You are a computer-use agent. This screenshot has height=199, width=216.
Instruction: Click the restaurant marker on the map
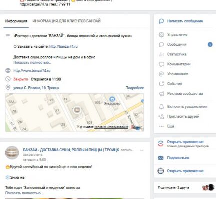click(x=77, y=110)
